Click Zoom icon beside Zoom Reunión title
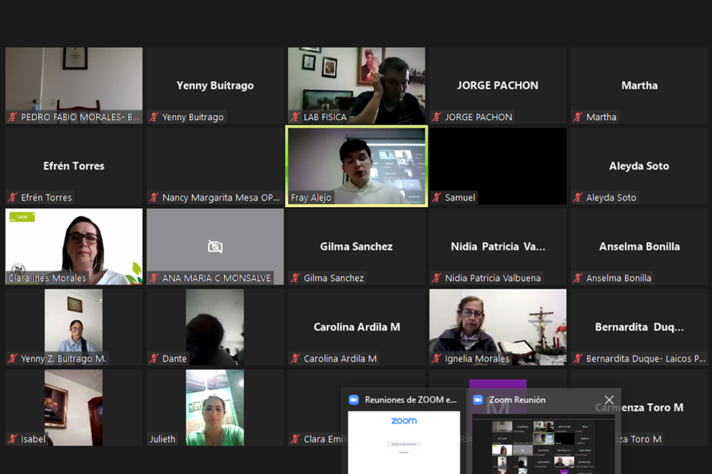 (478, 400)
